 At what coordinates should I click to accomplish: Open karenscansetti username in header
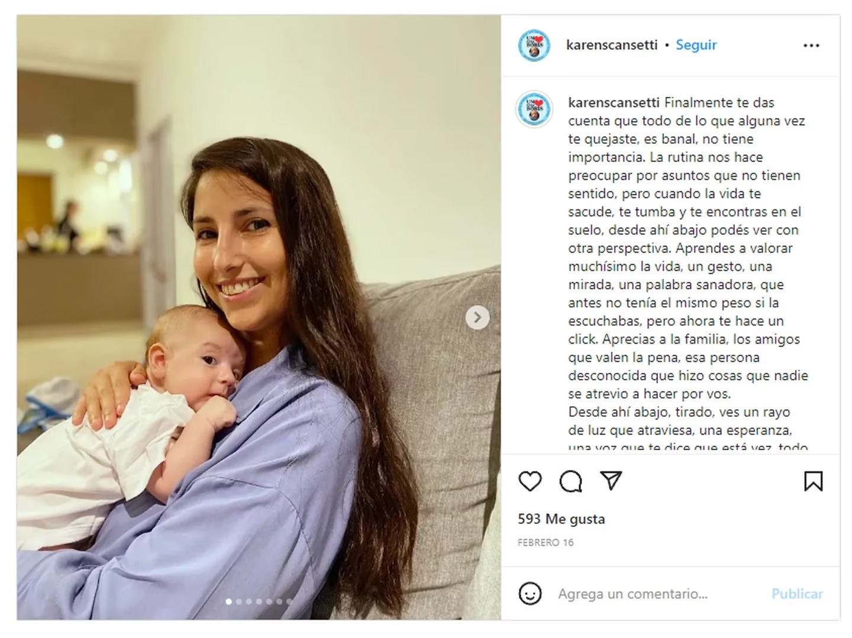pyautogui.click(x=612, y=45)
